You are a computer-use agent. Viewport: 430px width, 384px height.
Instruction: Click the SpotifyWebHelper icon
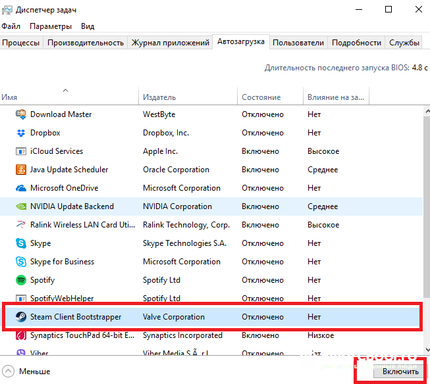[21, 299]
